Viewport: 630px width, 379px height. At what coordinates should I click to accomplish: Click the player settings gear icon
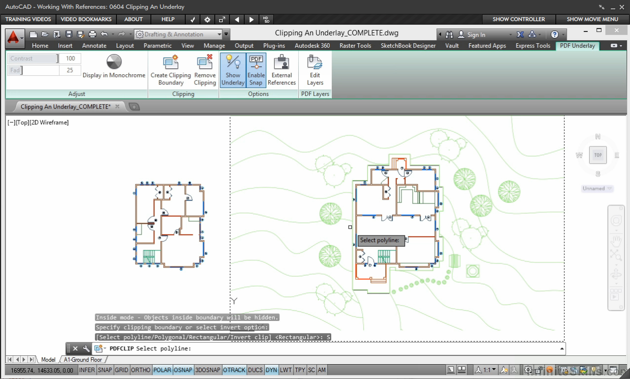pos(207,19)
